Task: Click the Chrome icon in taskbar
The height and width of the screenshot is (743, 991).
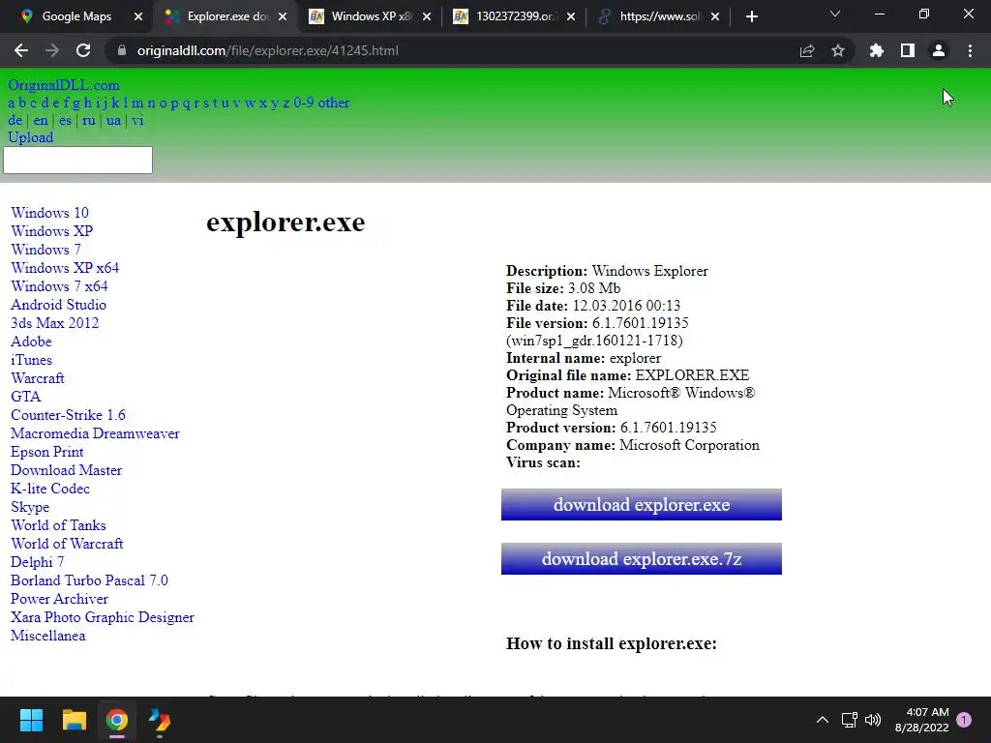Action: pyautogui.click(x=117, y=720)
